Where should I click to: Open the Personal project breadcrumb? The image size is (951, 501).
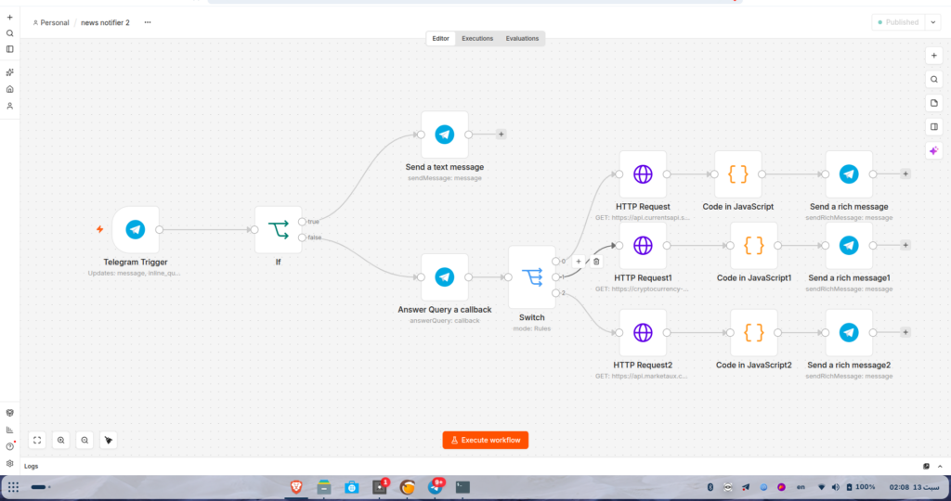[x=51, y=22]
